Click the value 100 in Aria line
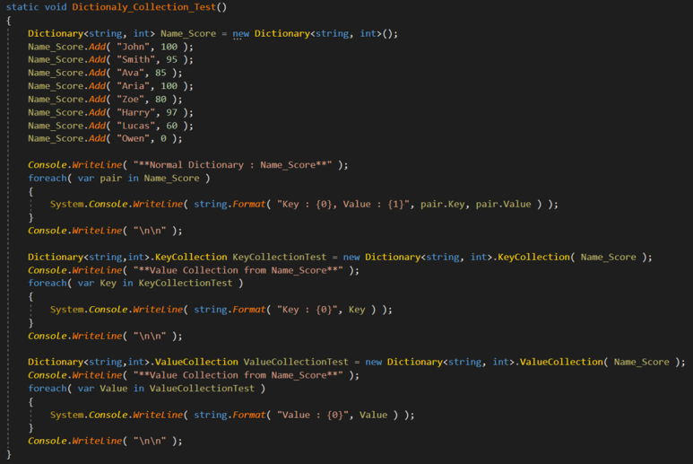 [169, 86]
